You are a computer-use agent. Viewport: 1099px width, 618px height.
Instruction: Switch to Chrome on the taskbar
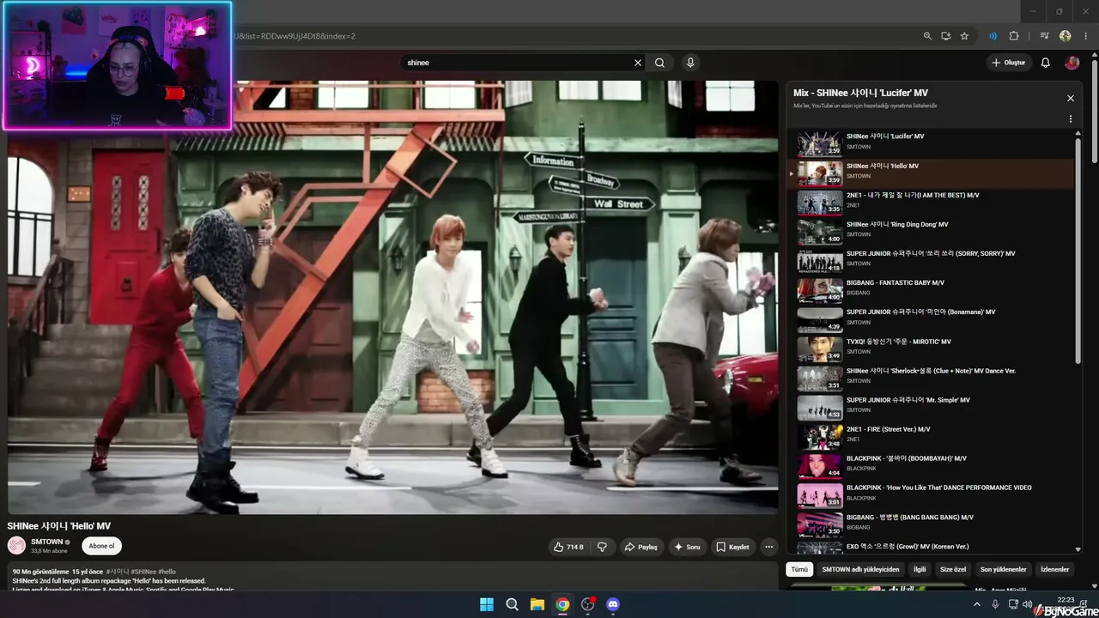pyautogui.click(x=562, y=604)
